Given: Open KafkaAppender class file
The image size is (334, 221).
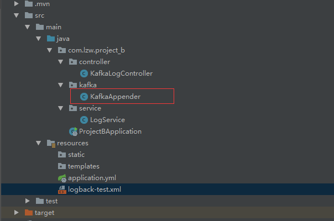Looking at the screenshot, I should (115, 97).
